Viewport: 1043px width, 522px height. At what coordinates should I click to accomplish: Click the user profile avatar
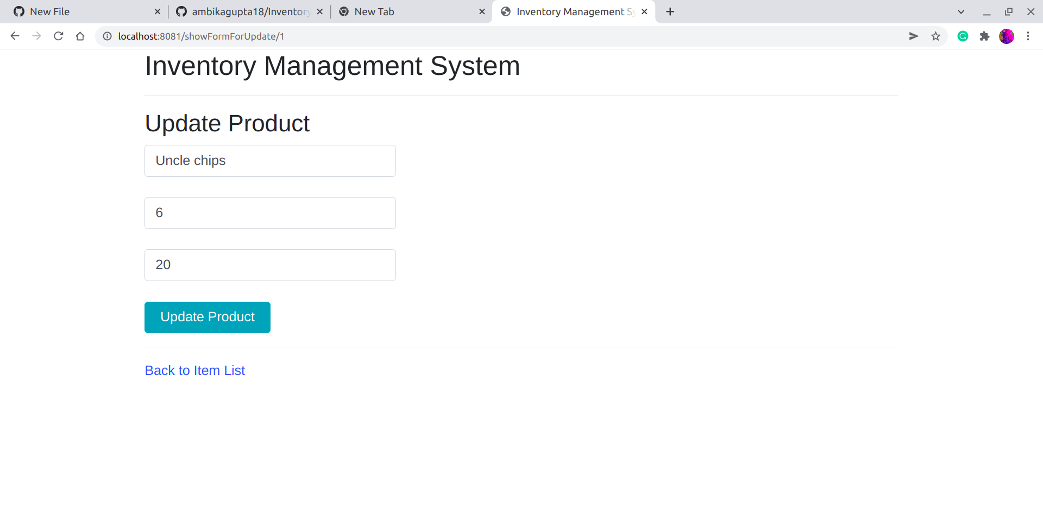(x=1007, y=36)
